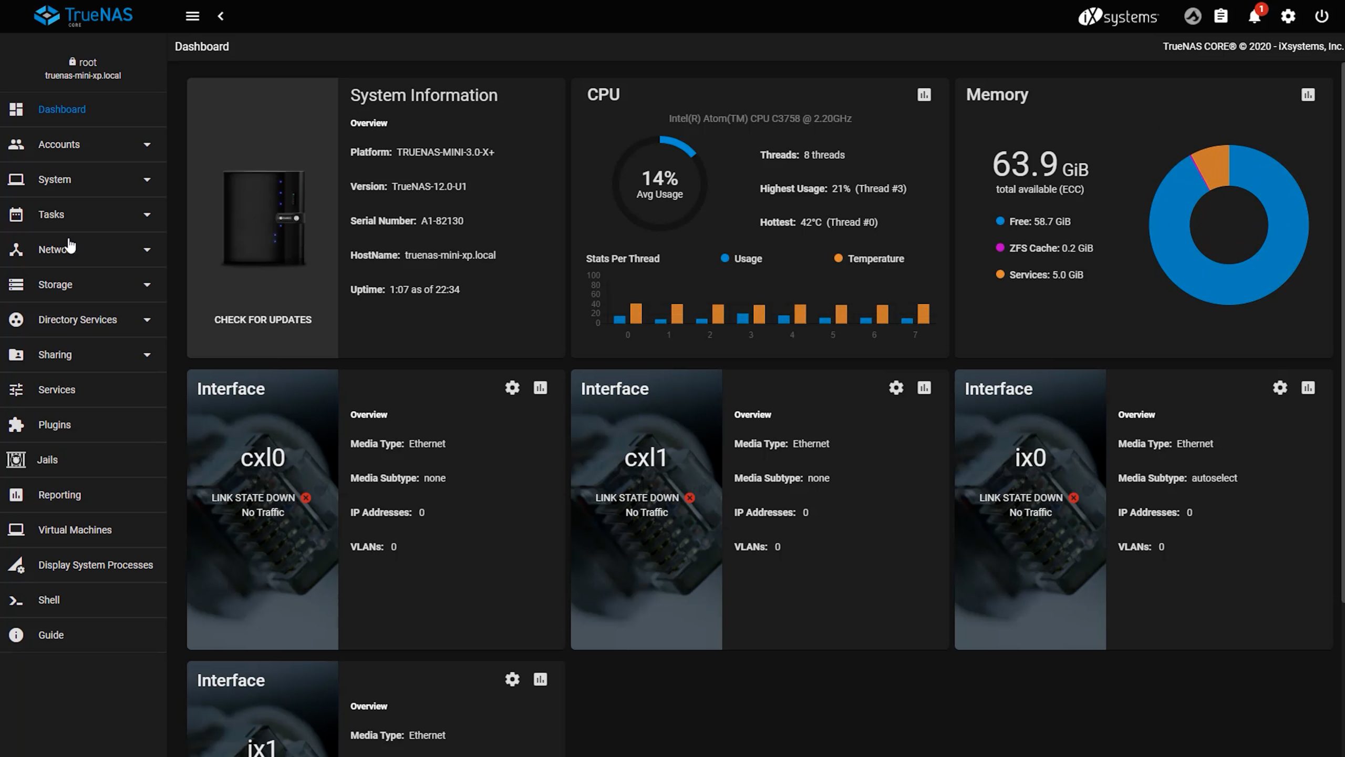
Task: Open the TrueCommand status icon
Action: coord(1192,17)
